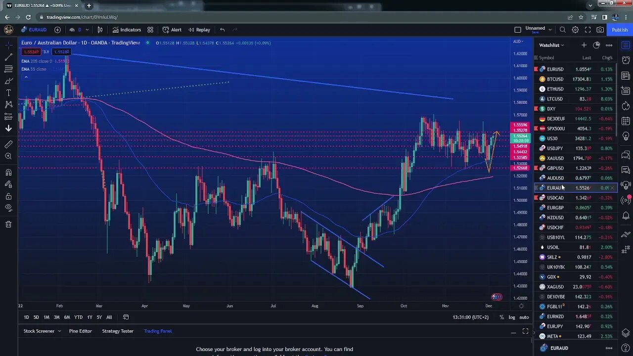Screen dimensions: 633x356
Task: Open the time interval dropdown arrow
Action: [88, 30]
